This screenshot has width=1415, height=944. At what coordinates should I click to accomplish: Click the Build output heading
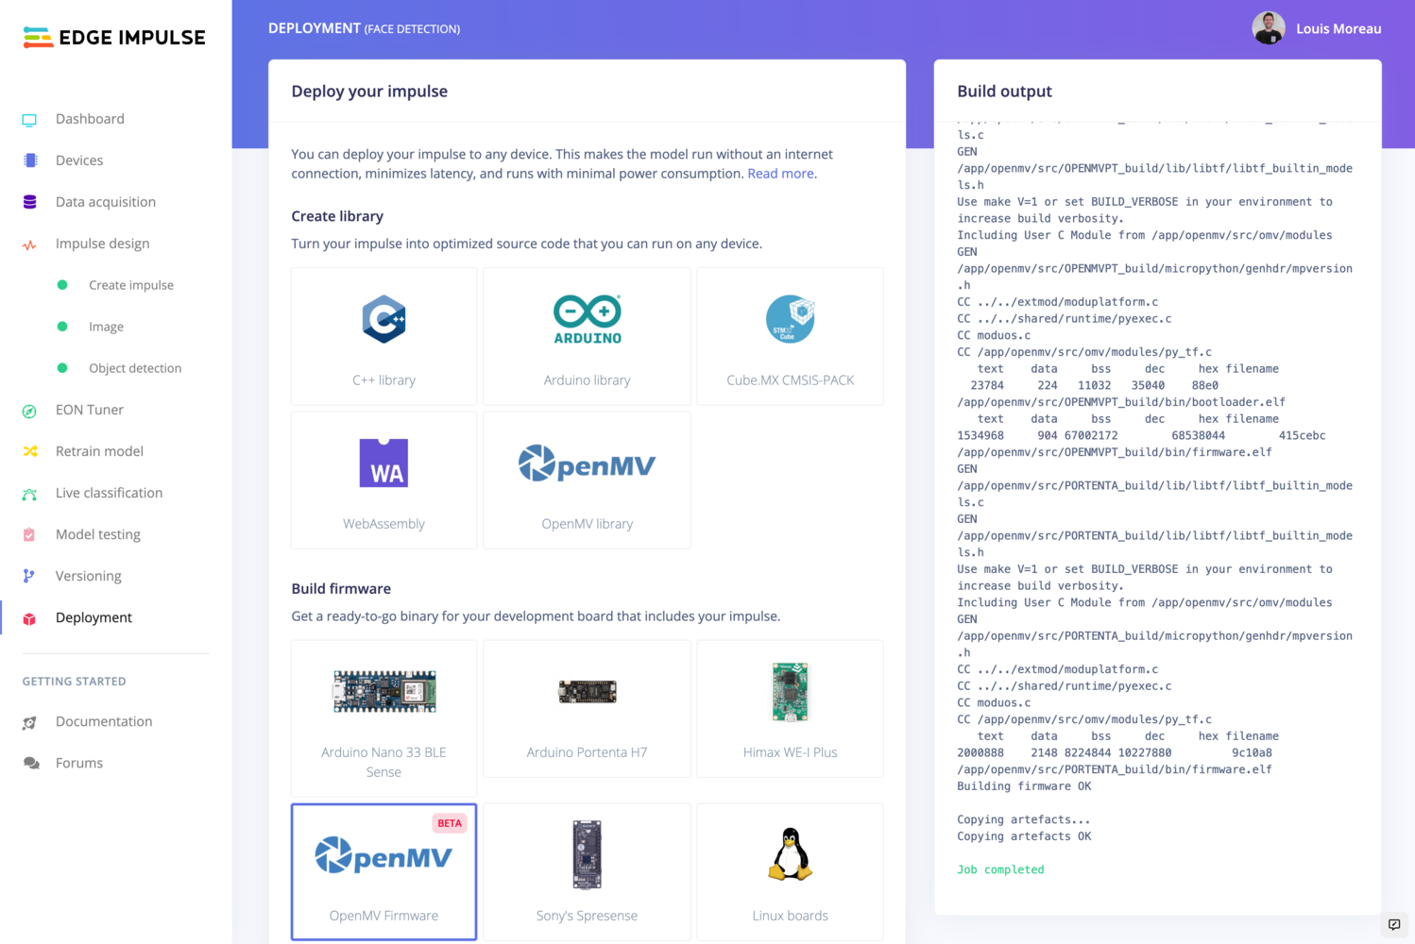click(x=1004, y=92)
